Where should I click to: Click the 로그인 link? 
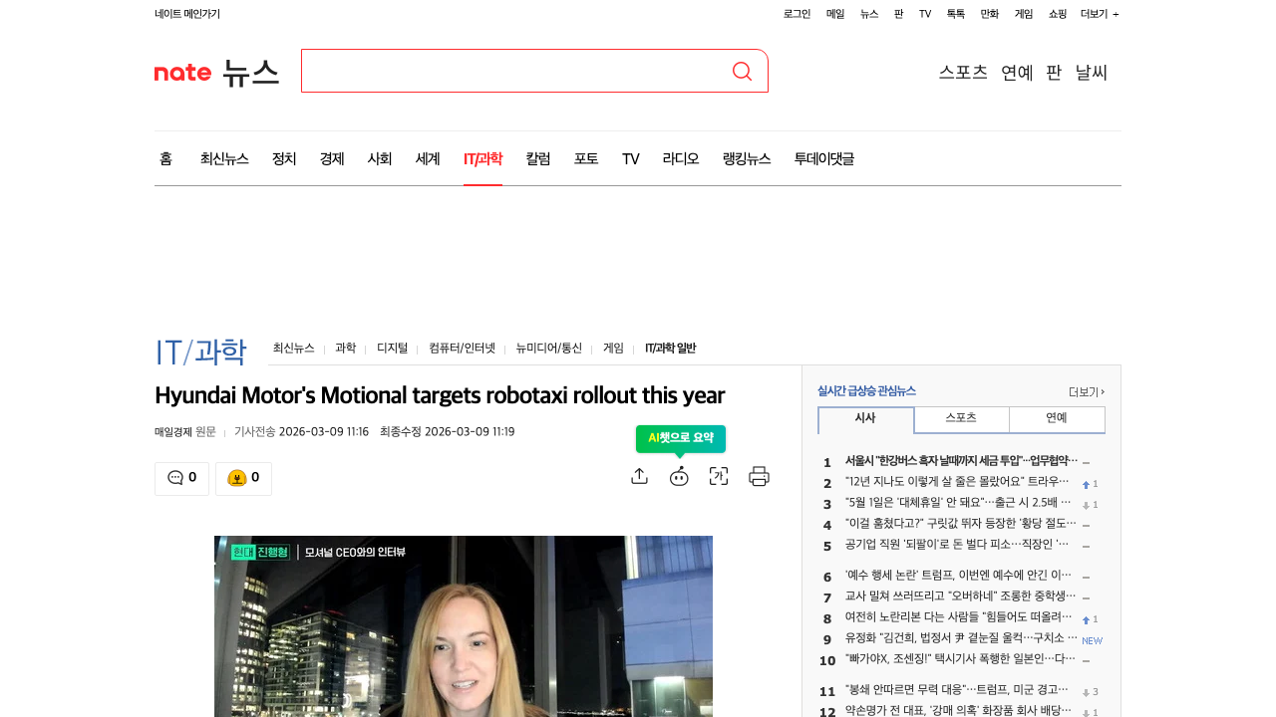(x=797, y=14)
